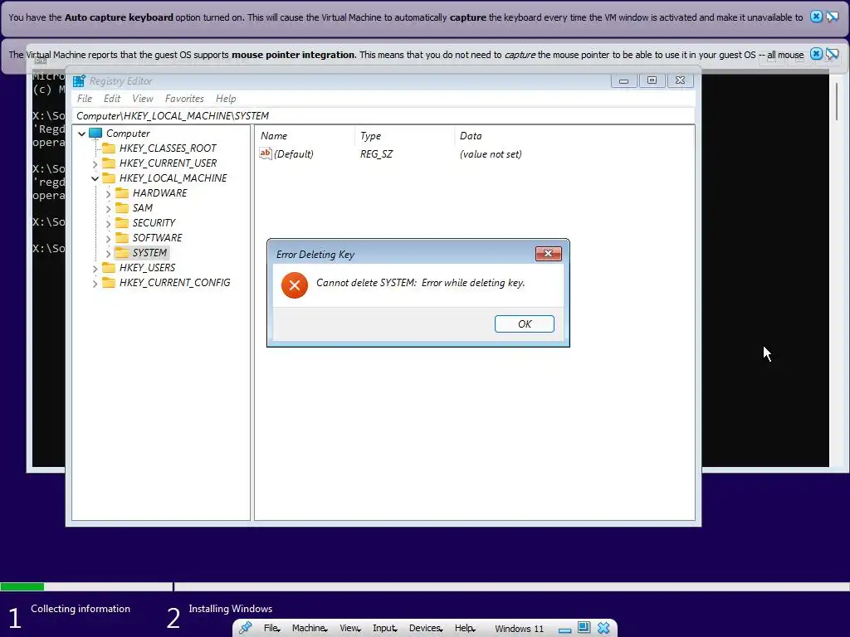The width and height of the screenshot is (850, 637).
Task: Click the HKEY_CURRENT_CONFIG folder icon
Action: [109, 282]
